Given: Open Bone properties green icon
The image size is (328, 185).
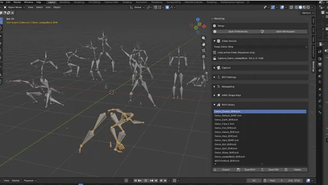Looking at the screenshot, I should tap(320, 113).
